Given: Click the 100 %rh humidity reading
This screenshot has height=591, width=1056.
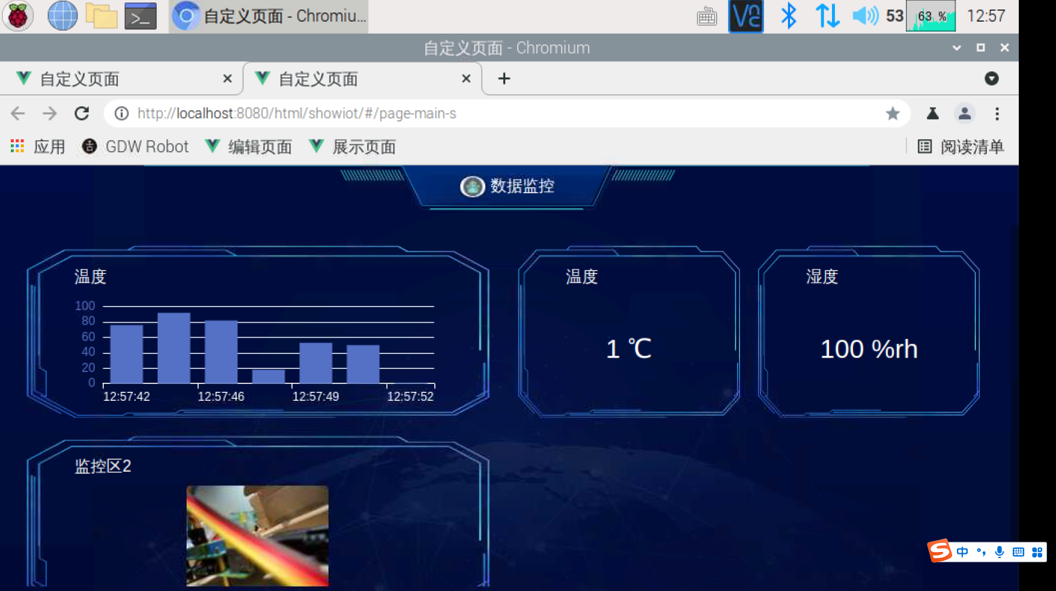Looking at the screenshot, I should tap(869, 349).
